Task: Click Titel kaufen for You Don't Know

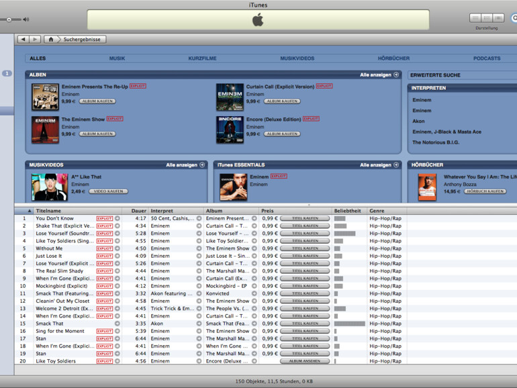Action: tap(305, 218)
